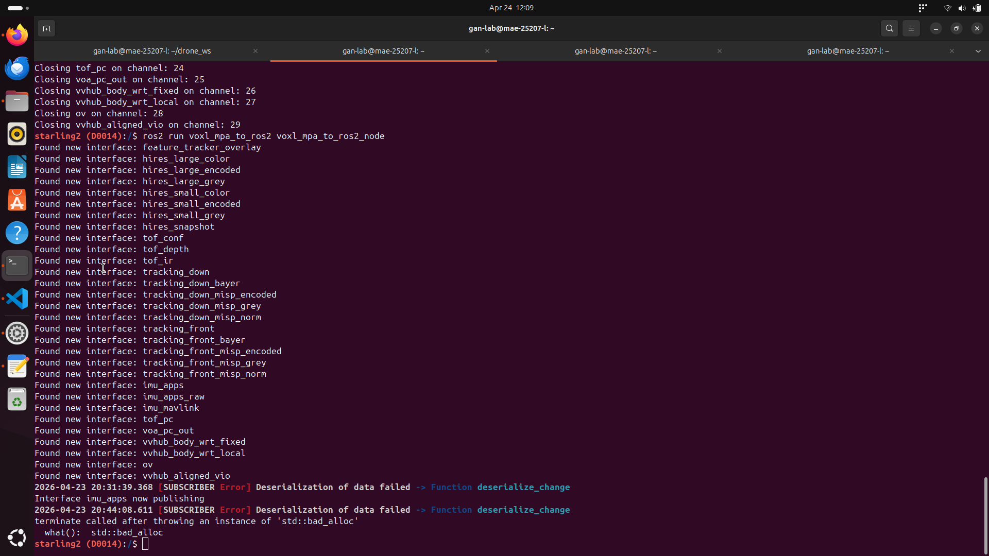Image resolution: width=989 pixels, height=556 pixels.
Task: Click the 20:31:39.368 SUBSCRIBER Error line
Action: click(x=302, y=487)
